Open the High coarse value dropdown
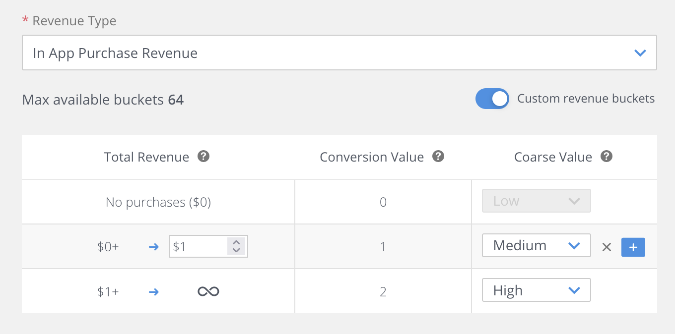This screenshot has height=334, width=675. tap(536, 290)
